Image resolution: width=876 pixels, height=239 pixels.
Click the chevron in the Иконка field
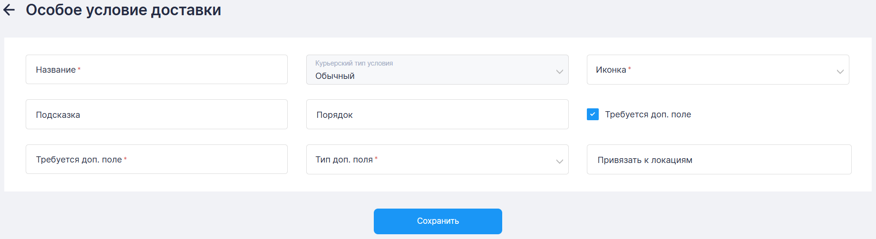tap(840, 71)
